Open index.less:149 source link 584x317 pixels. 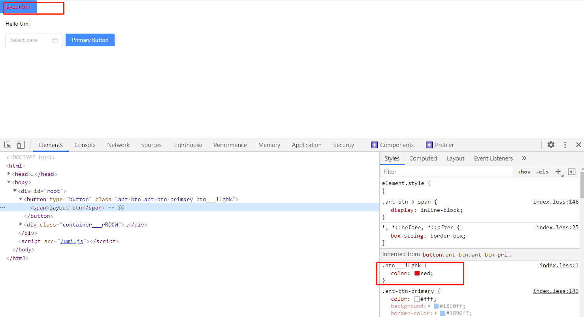coord(556,291)
